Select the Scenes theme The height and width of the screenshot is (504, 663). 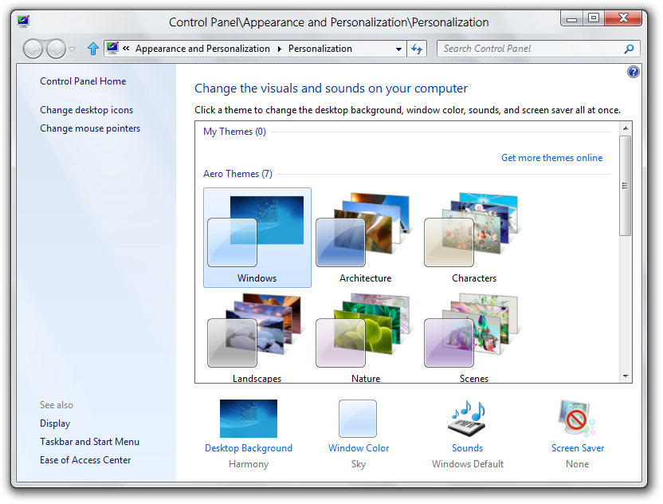click(474, 337)
